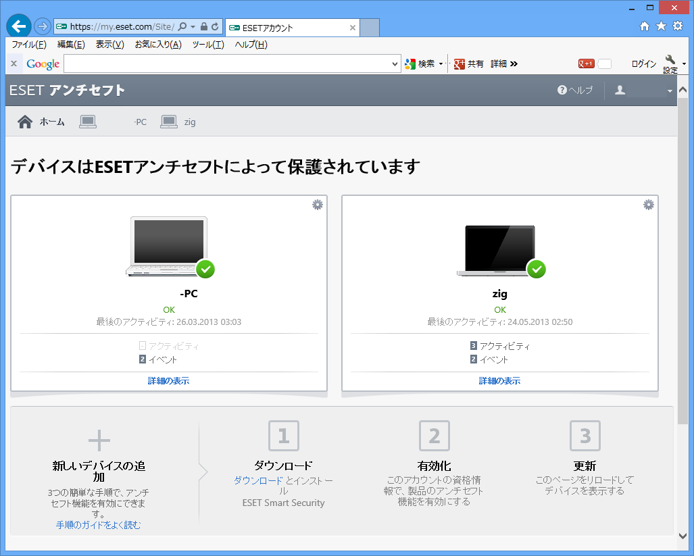Viewport: 694px width, 556px height.
Task: Refresh the page with the reload icon
Action: coord(215,26)
